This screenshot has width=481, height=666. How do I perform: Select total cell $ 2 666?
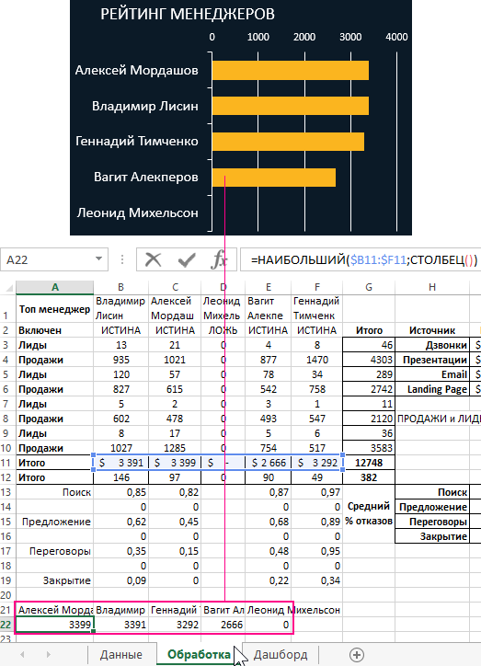click(269, 463)
